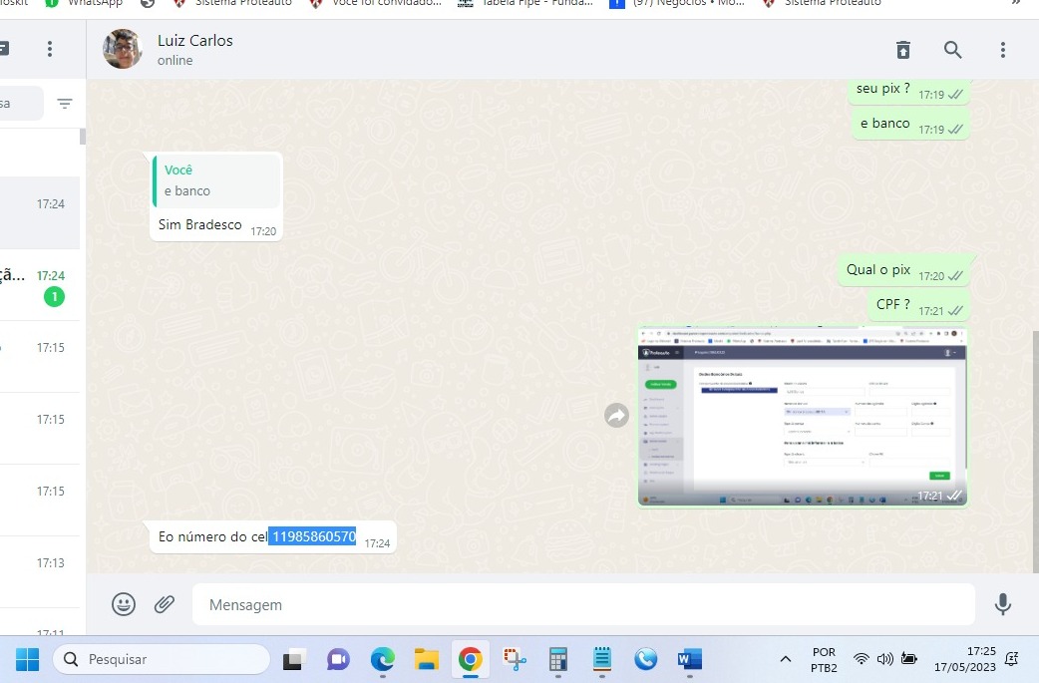Search within Luiz Carlos conversation

[952, 50]
